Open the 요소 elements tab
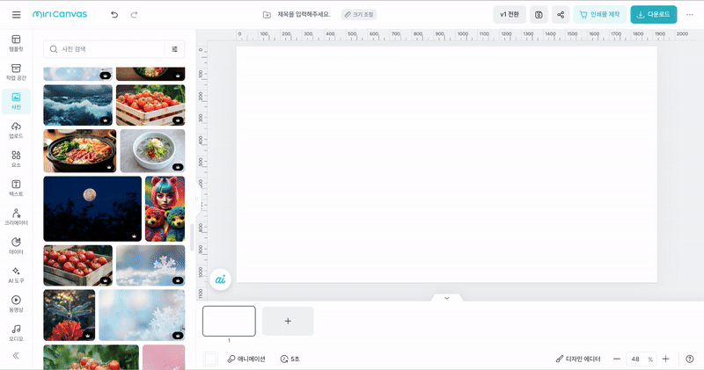Image resolution: width=704 pixels, height=370 pixels. 16,159
